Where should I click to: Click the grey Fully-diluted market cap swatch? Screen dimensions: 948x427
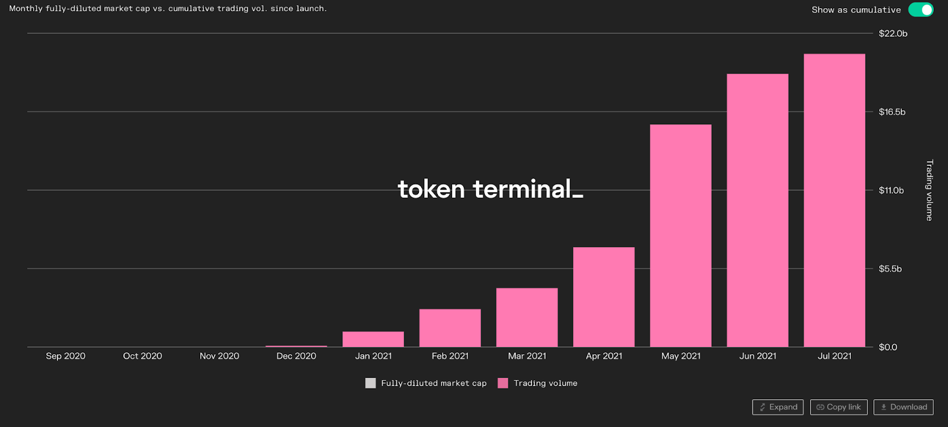pyautogui.click(x=370, y=383)
